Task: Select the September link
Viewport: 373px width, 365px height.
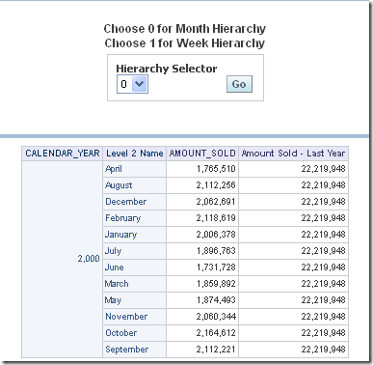Action: point(126,350)
